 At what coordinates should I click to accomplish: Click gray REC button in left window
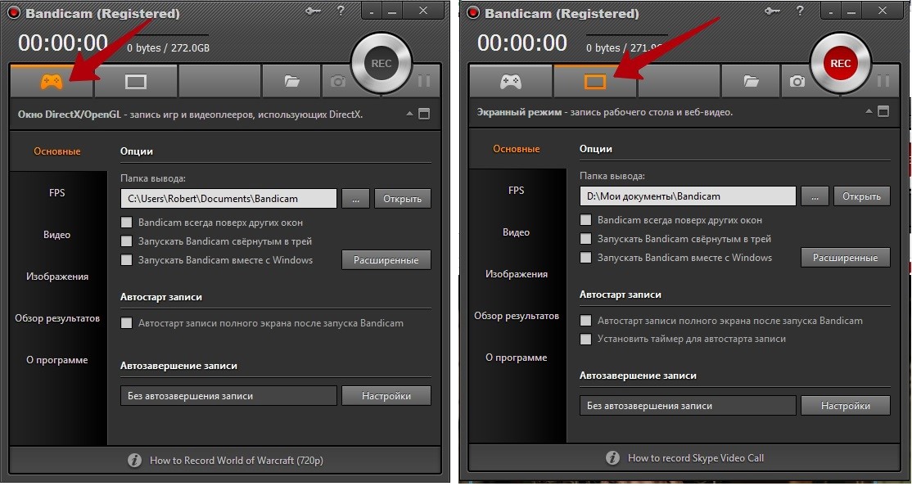click(x=382, y=63)
